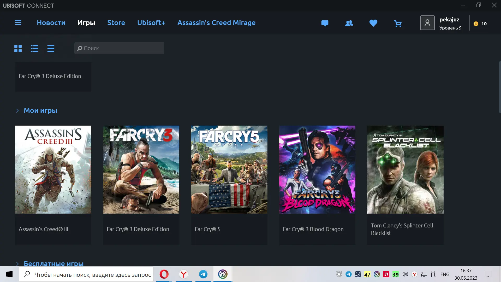Open Yandex browser from taskbar

184,274
